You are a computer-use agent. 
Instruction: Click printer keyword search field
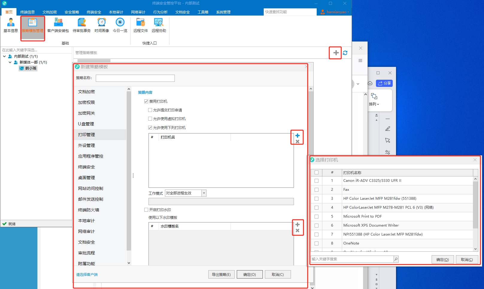tap(352, 259)
